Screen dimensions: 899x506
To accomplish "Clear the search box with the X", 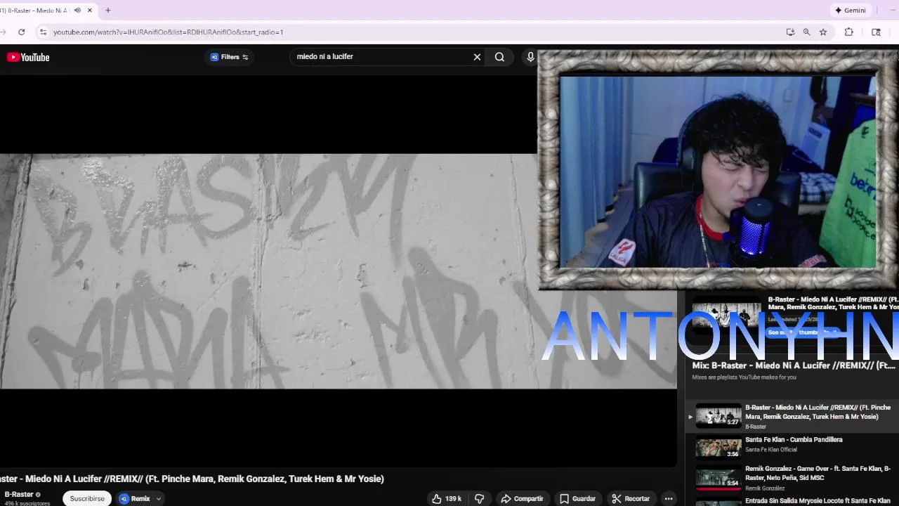I will click(477, 57).
